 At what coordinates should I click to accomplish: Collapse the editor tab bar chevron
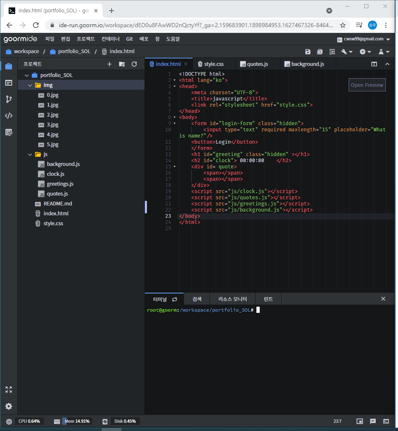(387, 64)
